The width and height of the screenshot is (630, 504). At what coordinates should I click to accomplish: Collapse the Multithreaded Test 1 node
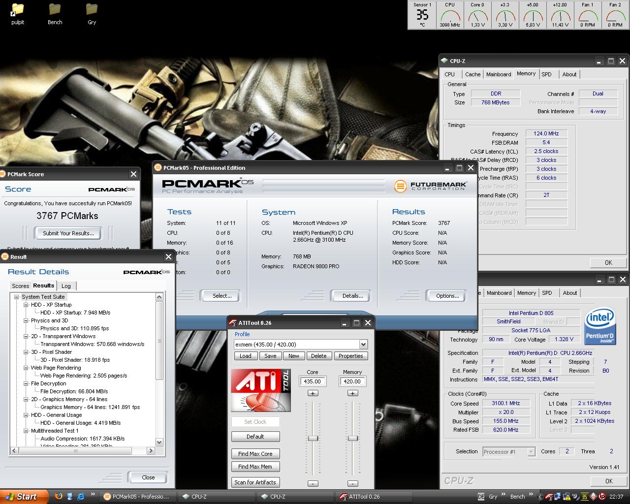point(26,431)
